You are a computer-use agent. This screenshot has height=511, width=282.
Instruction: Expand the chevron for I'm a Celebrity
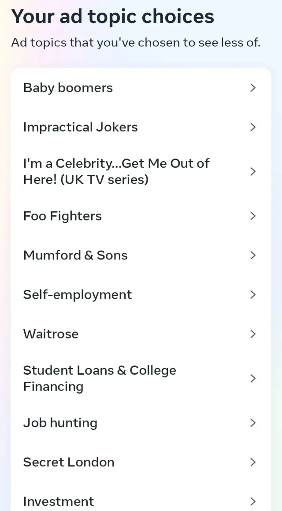pos(253,172)
